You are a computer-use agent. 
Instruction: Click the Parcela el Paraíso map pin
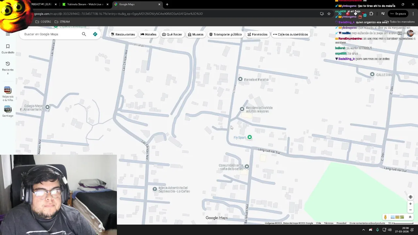(240, 79)
